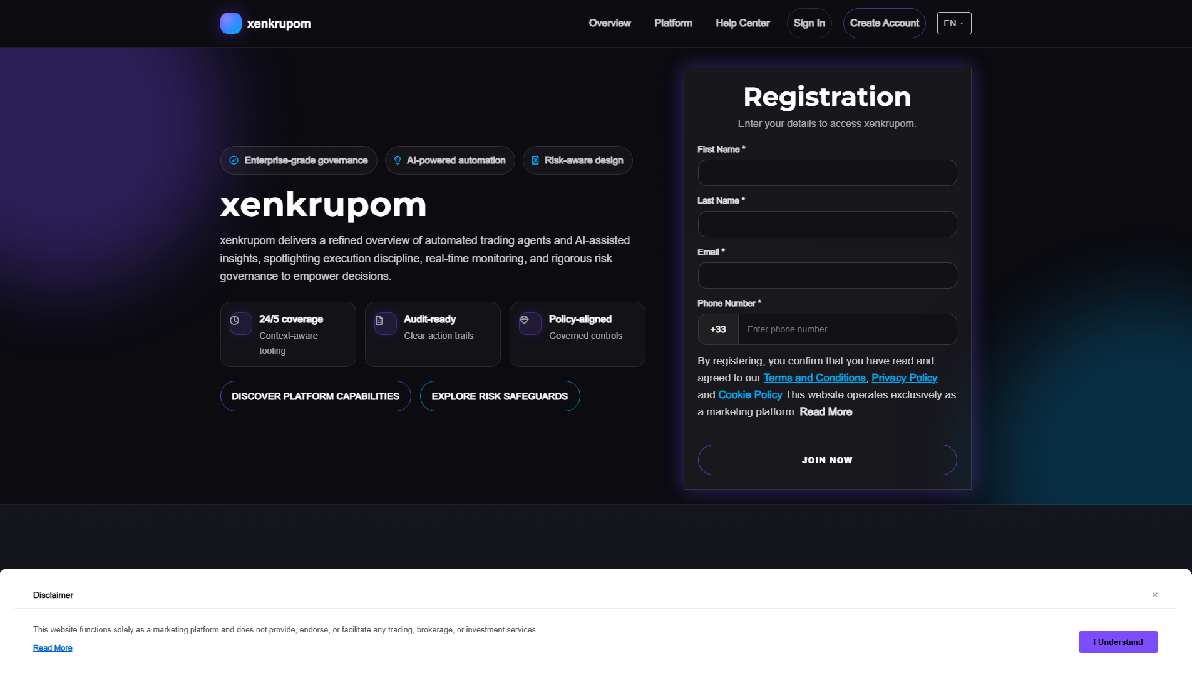Click the Risk-aware design chip text
The width and height of the screenshot is (1192, 675).
coord(584,160)
